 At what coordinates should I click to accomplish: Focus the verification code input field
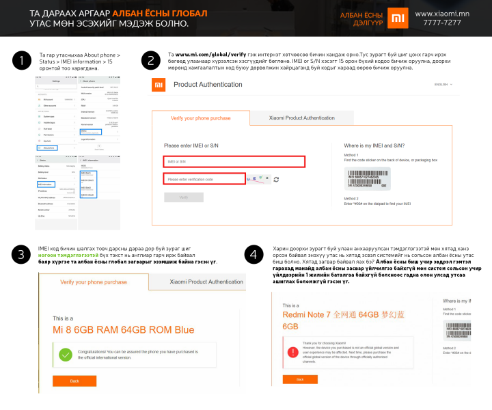[204, 179]
